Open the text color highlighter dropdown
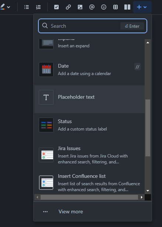This screenshot has width=162, height=227. [x=5, y=7]
